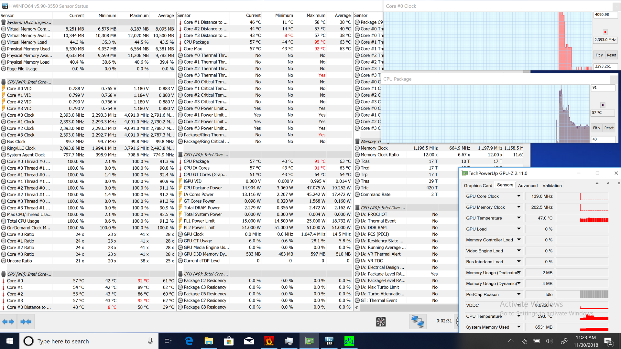Select the Core #0 VID sensor row
This screenshot has width=621, height=349.
88,89
